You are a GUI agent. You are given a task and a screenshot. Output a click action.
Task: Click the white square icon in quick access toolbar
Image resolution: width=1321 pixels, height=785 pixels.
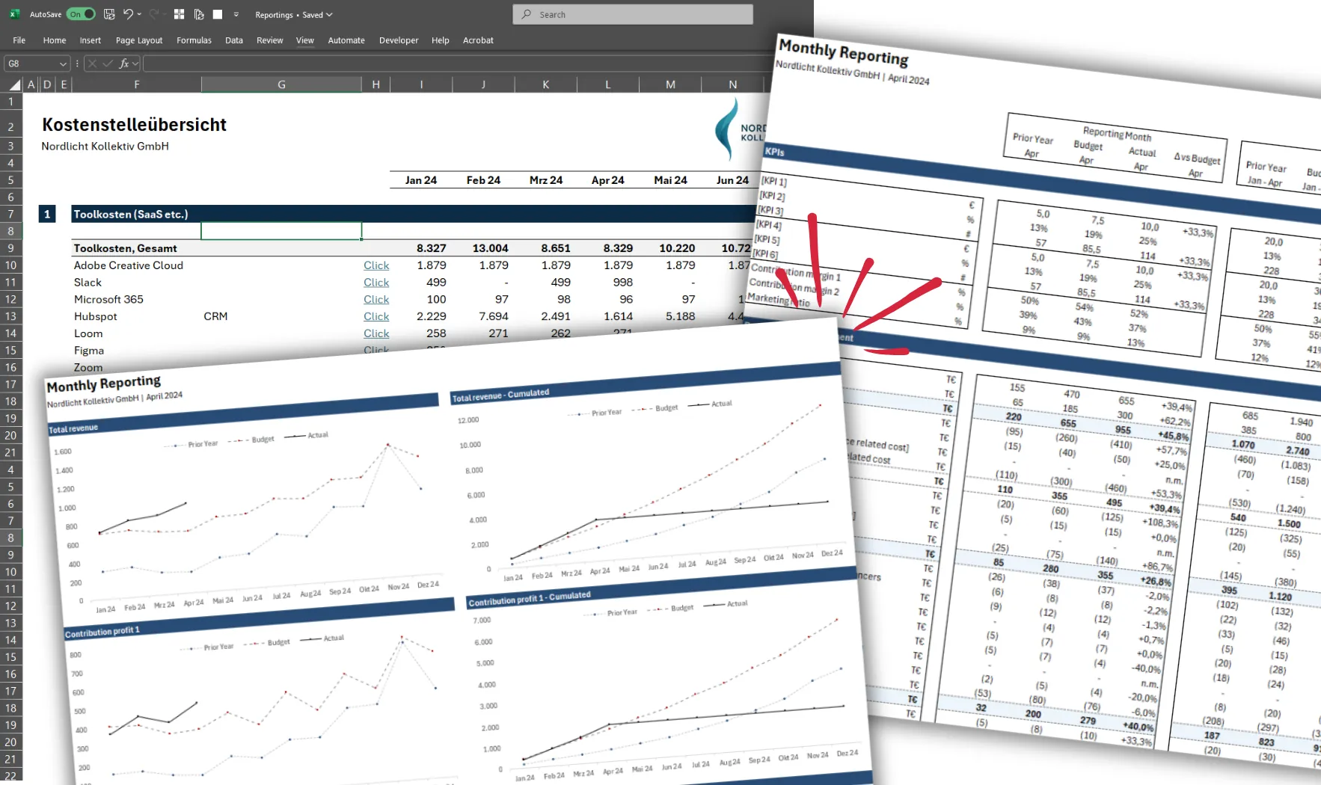pos(218,14)
